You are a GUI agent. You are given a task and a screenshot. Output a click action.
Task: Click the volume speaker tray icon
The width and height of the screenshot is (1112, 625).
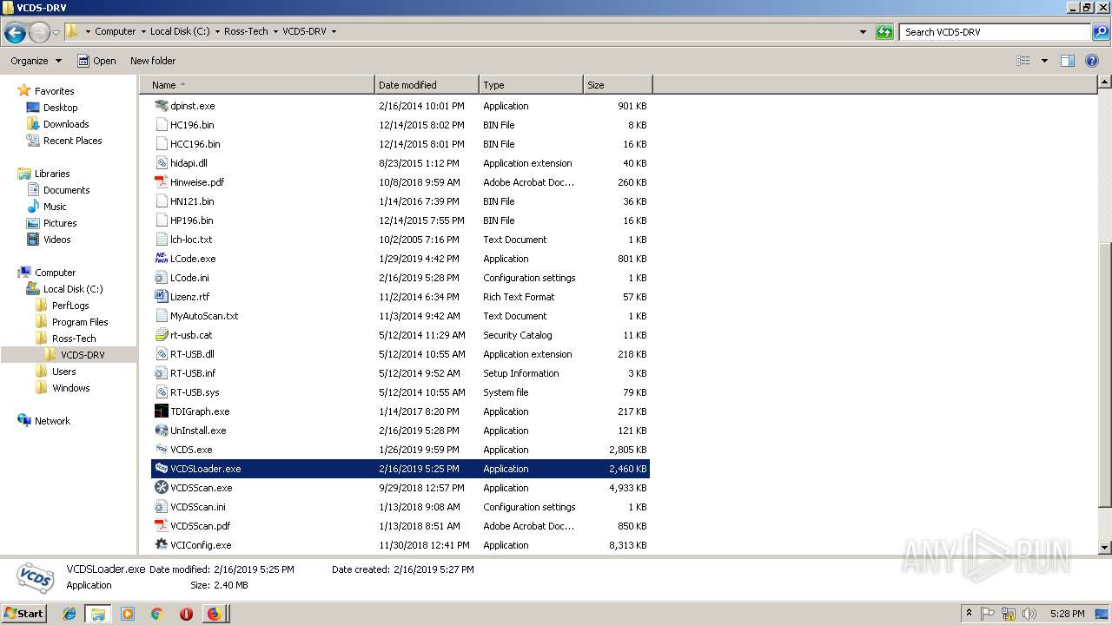[1029, 614]
